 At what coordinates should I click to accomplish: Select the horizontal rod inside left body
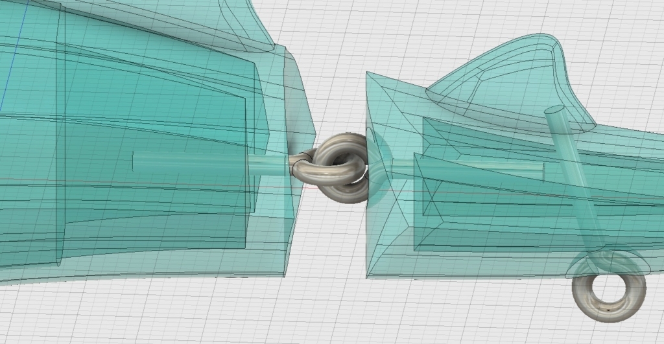[211, 163]
